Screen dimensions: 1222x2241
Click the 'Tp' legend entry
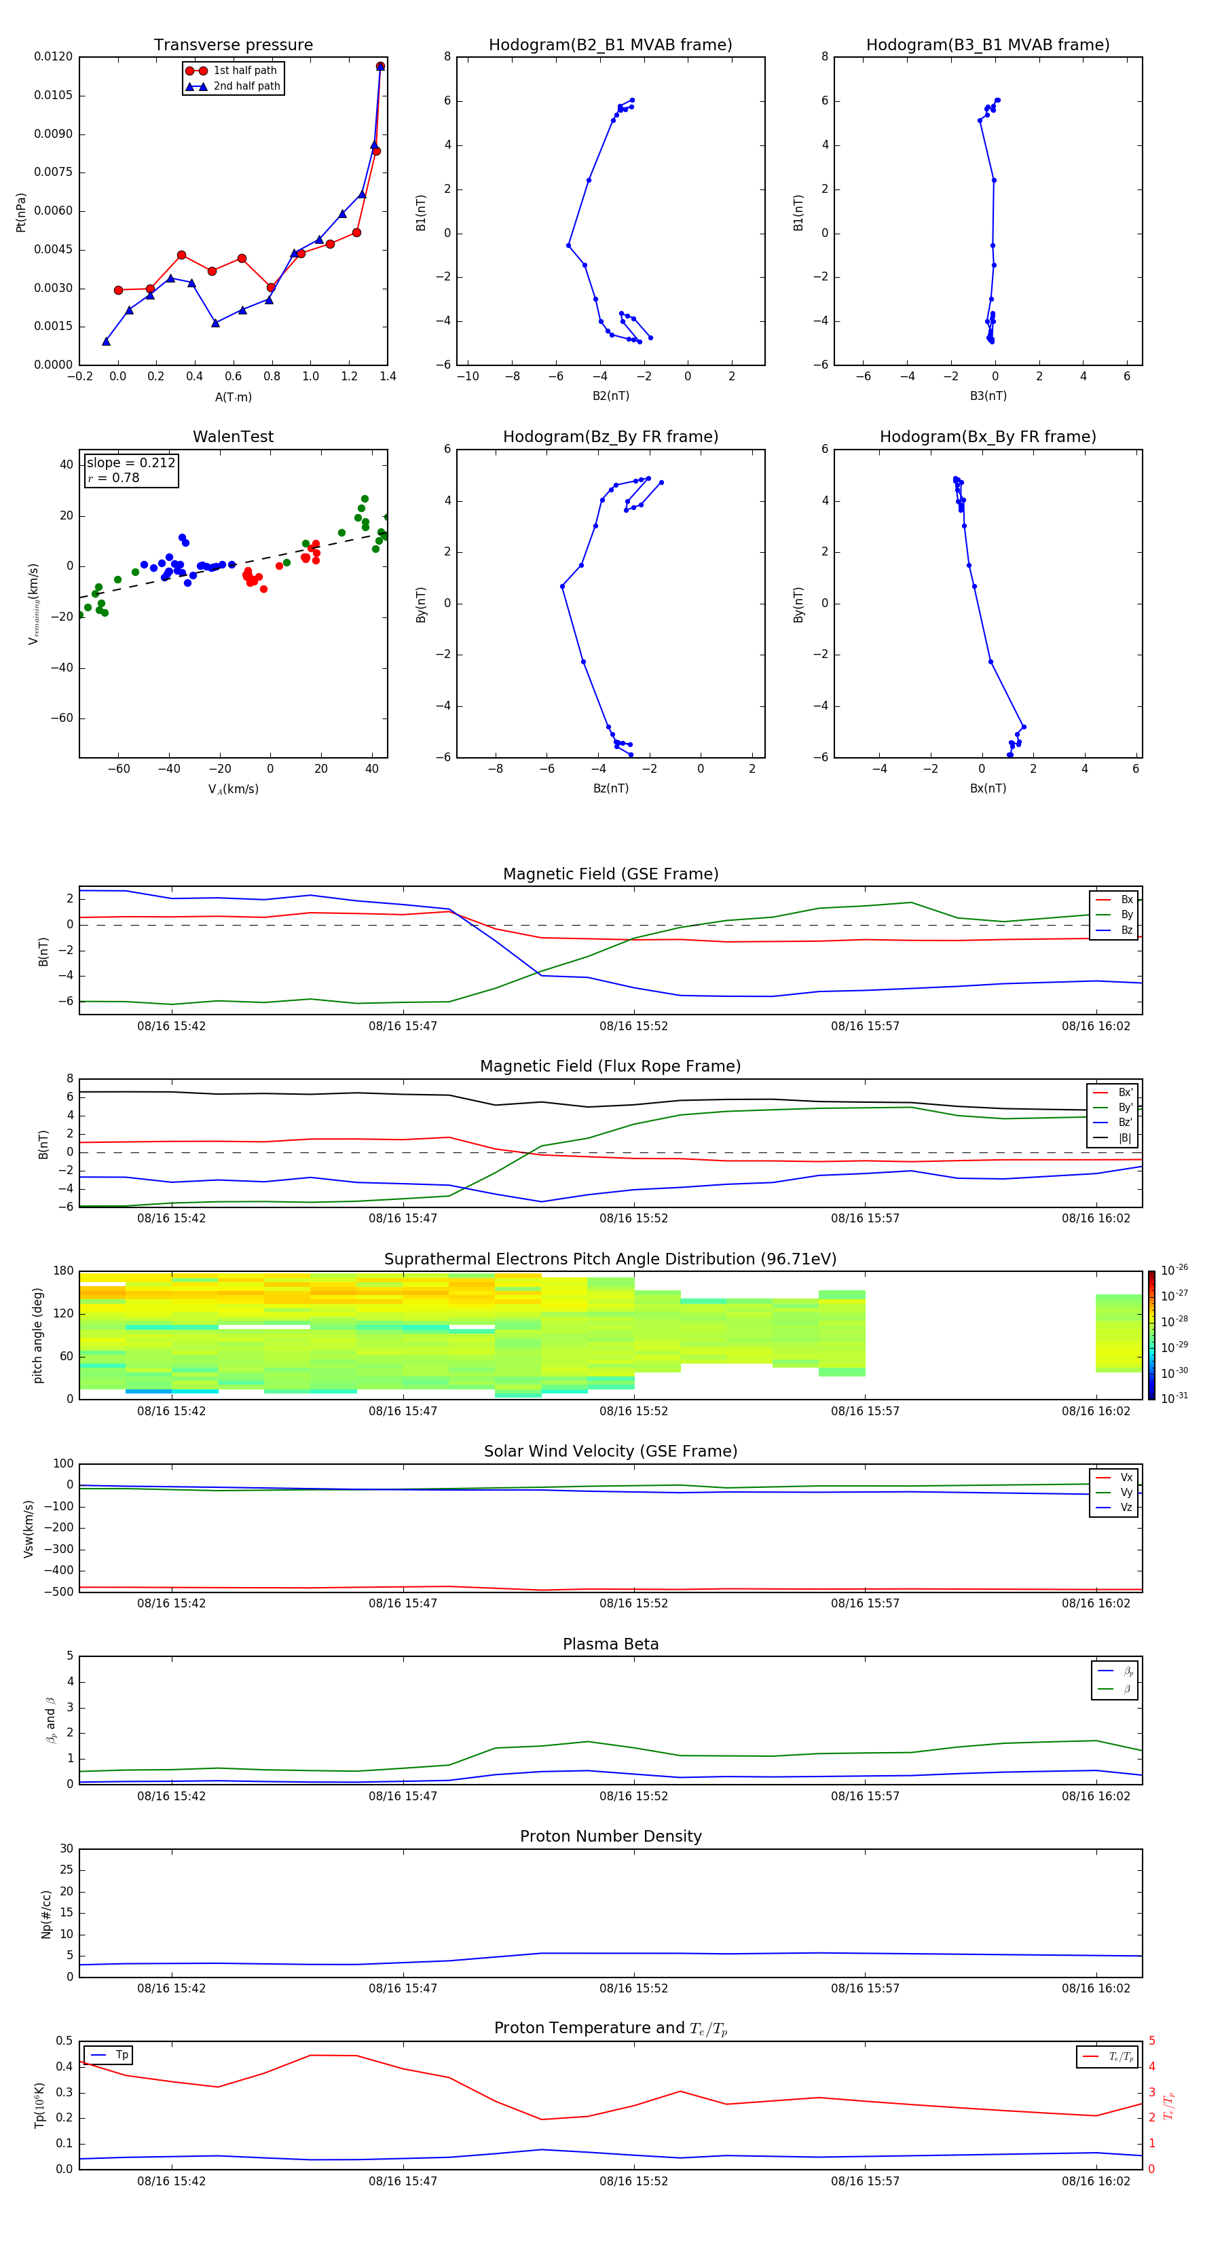tap(109, 2055)
